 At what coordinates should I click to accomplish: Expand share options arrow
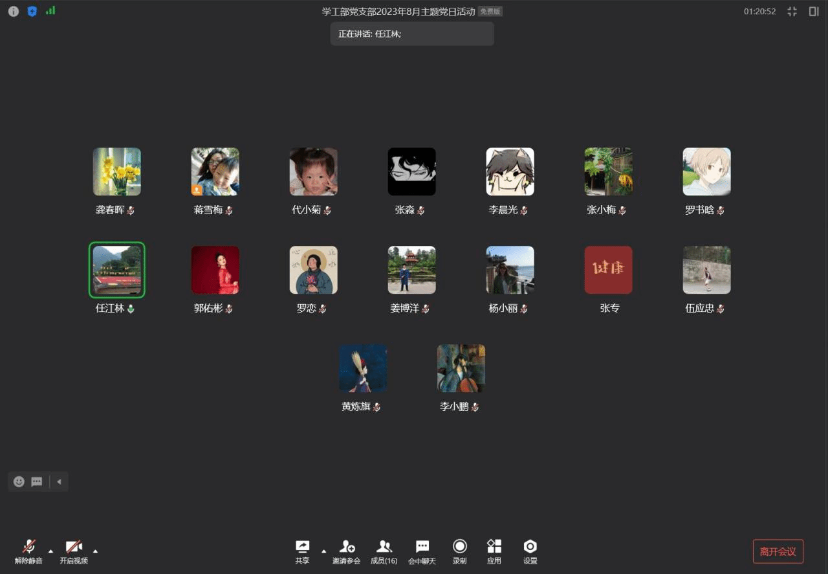(x=323, y=551)
